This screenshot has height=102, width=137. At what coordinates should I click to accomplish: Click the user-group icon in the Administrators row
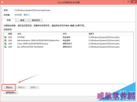pyautogui.click(x=5, y=40)
